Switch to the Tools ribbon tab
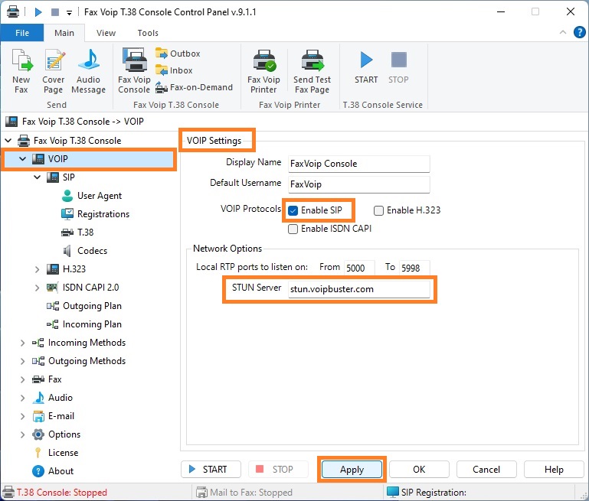Screen dimensions: 589x501 tap(148, 33)
